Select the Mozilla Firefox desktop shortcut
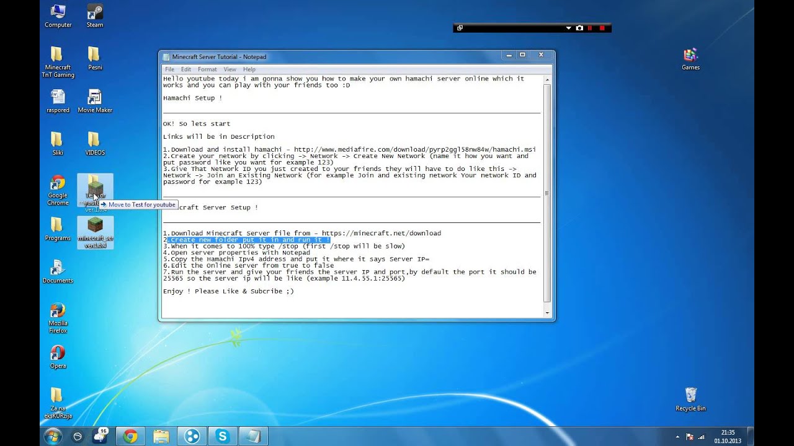This screenshot has height=446, width=794. point(58,318)
